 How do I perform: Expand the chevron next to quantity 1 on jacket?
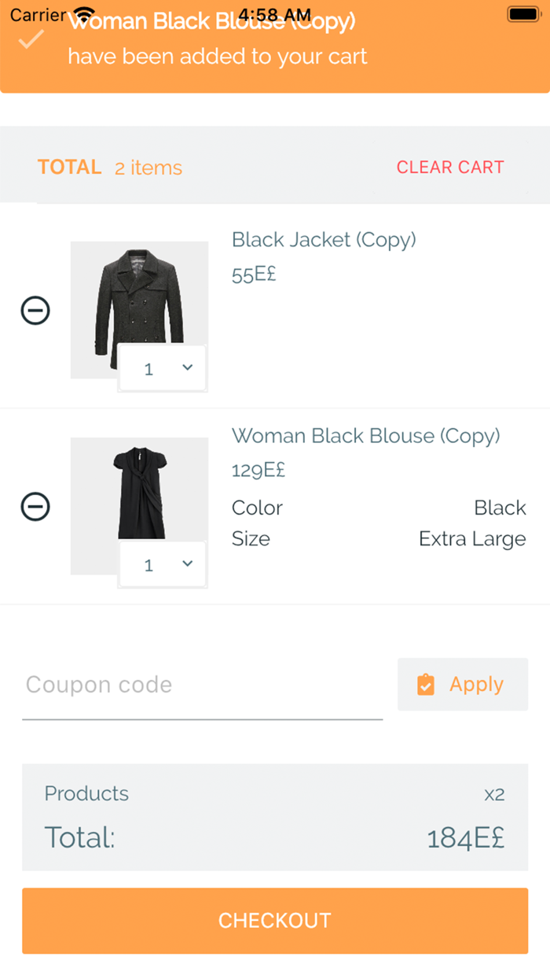click(x=186, y=368)
